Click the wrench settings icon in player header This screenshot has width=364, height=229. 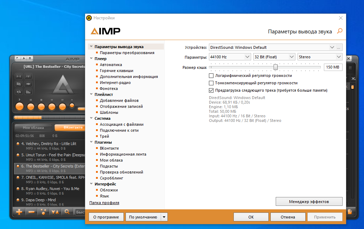24,58
